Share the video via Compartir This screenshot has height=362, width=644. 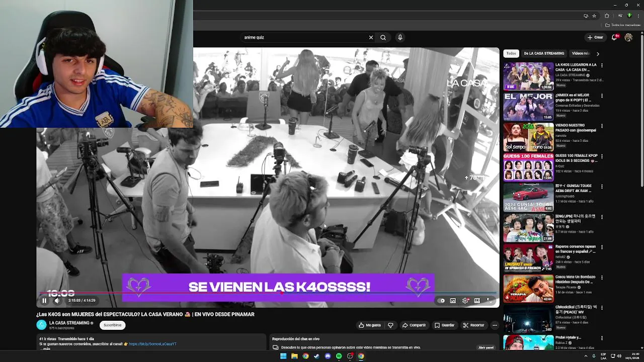pyautogui.click(x=414, y=325)
